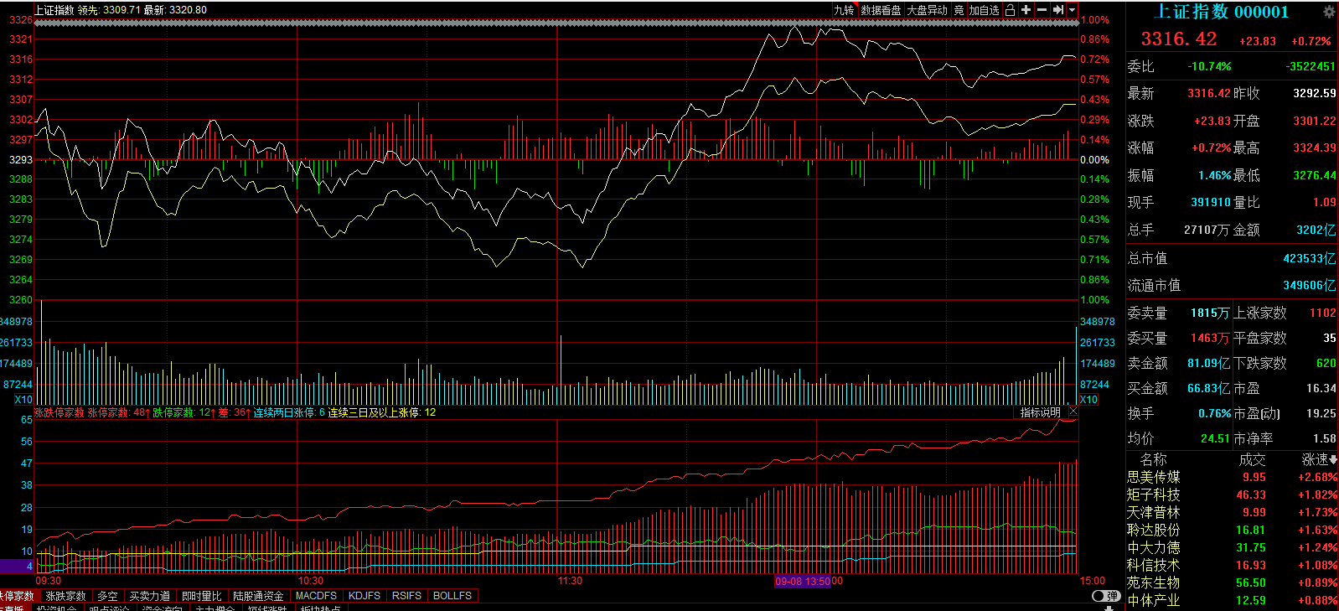Viewport: 1339px width, 611px height.
Task: Click the 09-08 13:50 time marker
Action: tap(803, 581)
